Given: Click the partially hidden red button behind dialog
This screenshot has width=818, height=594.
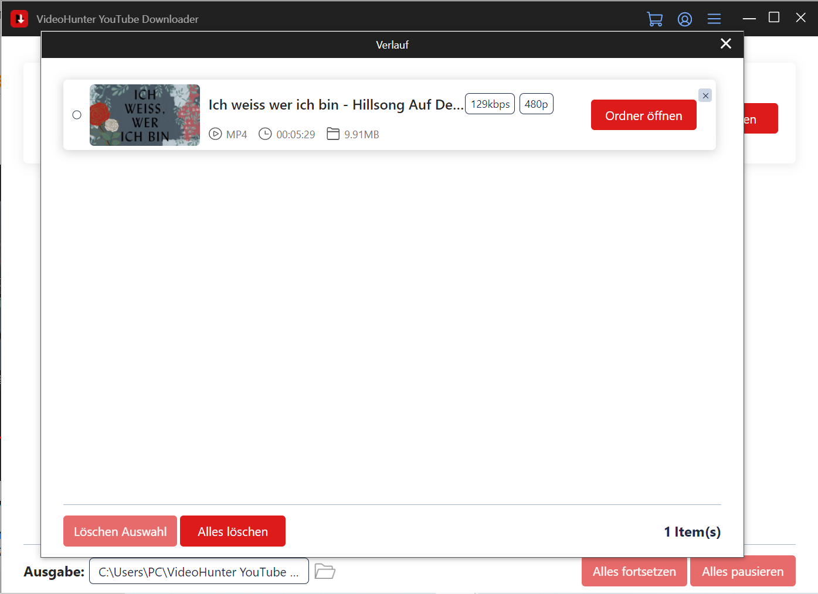Looking at the screenshot, I should pyautogui.click(x=761, y=118).
